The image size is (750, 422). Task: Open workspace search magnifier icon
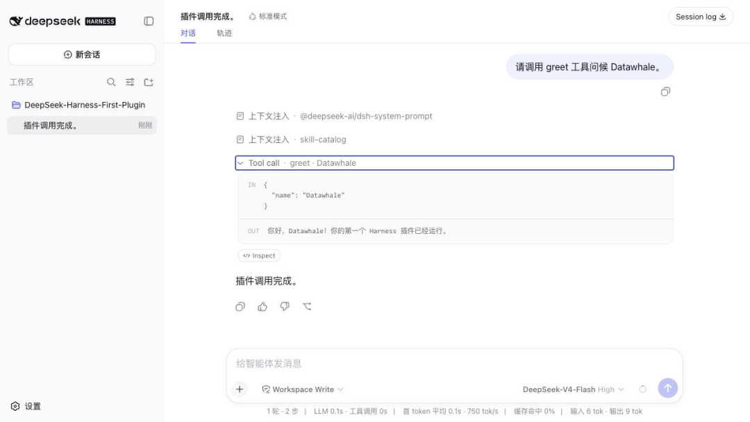tap(111, 82)
